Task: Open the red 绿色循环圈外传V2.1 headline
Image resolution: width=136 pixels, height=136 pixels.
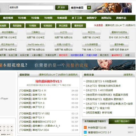Action: [48, 81]
